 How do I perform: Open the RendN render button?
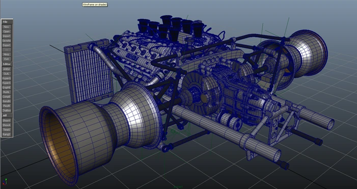[x=7, y=101]
